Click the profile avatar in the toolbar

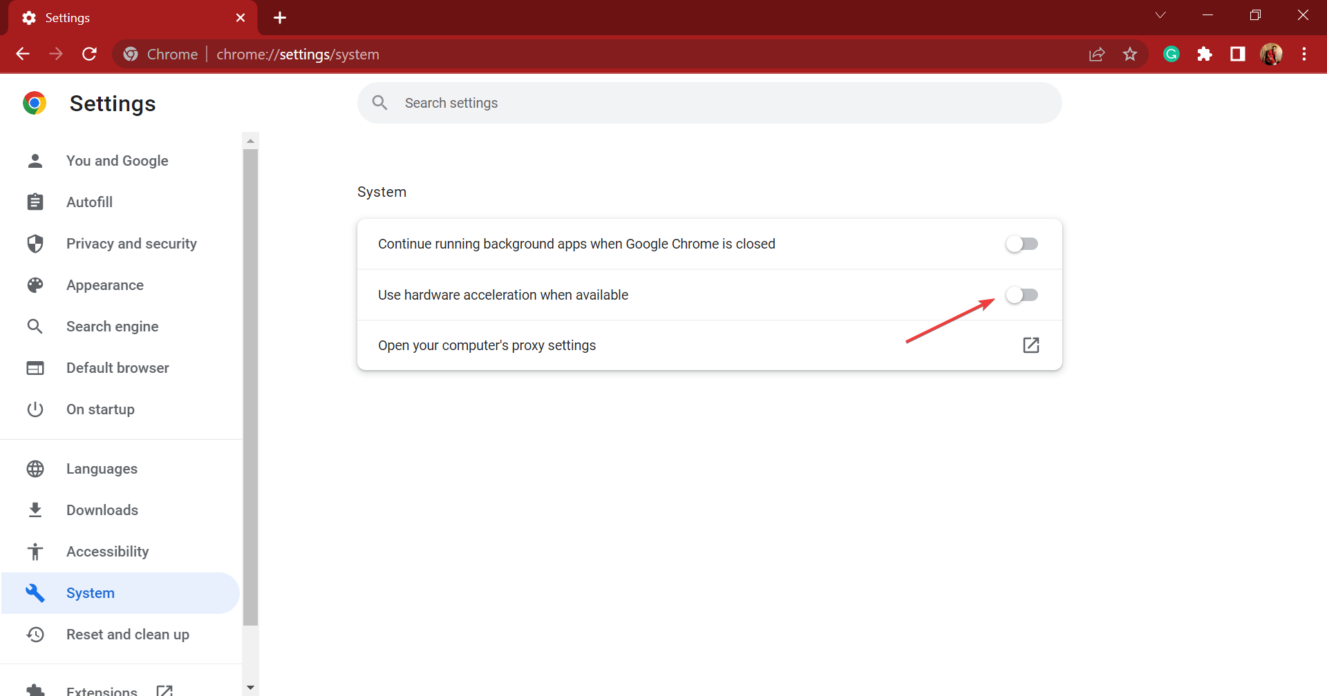(x=1272, y=54)
